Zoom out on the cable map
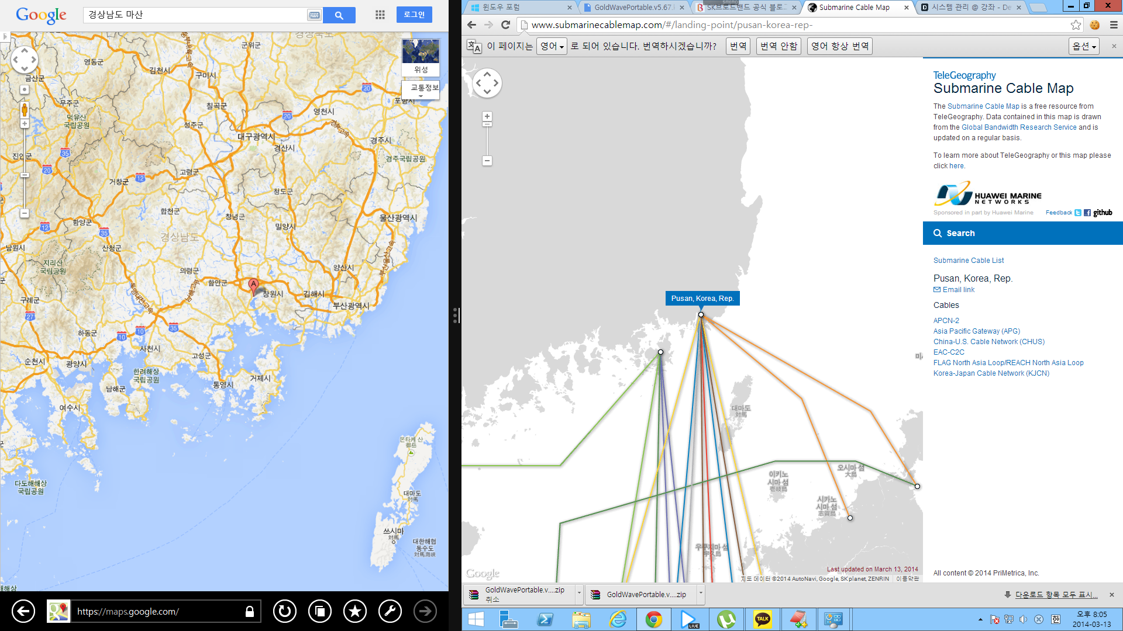Image resolution: width=1123 pixels, height=631 pixels. pyautogui.click(x=487, y=161)
